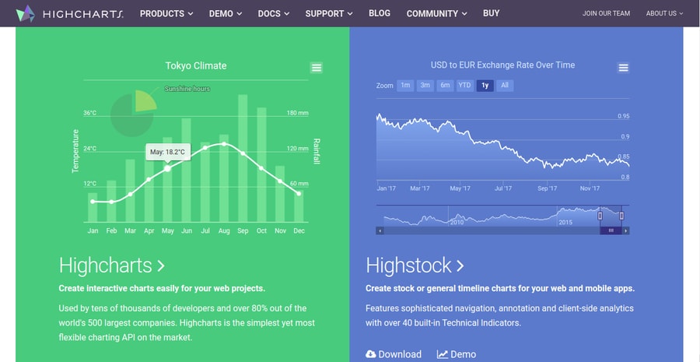Open exchange rate chart context menu icon
This screenshot has width=700, height=362.
pos(623,68)
